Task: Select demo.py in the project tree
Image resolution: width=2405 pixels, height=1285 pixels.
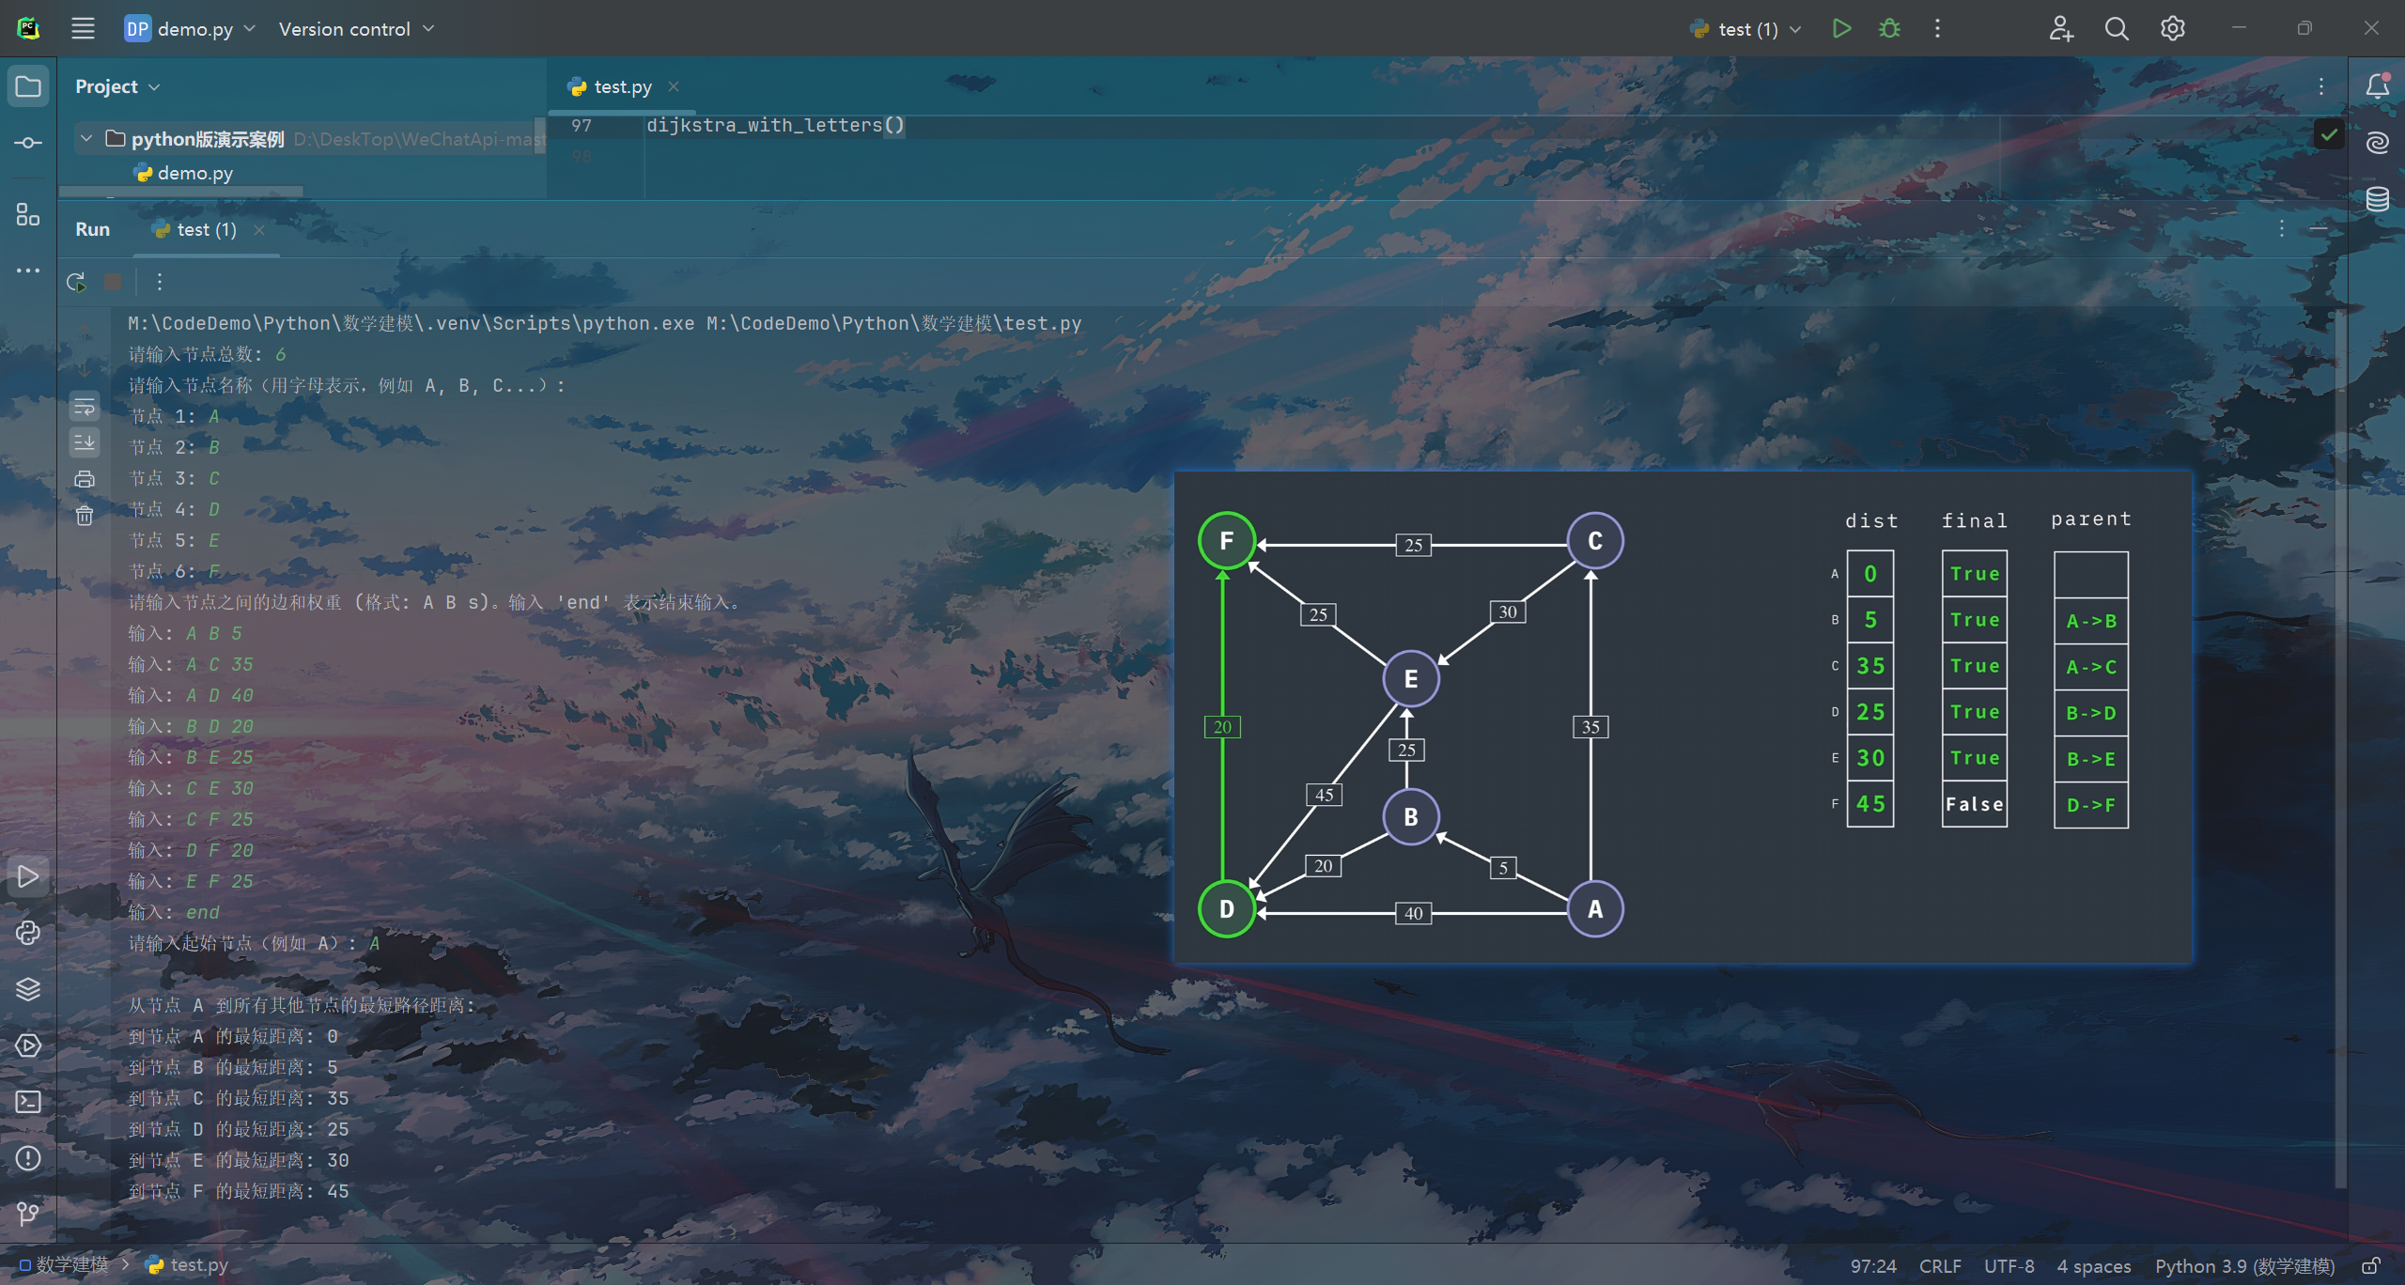Action: [x=184, y=173]
